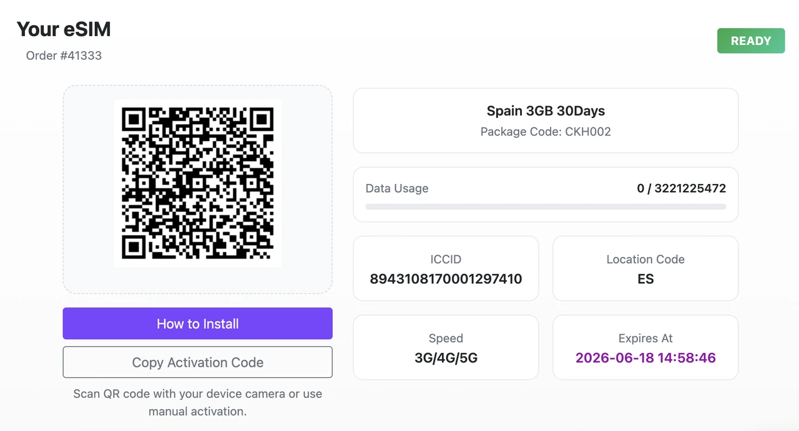Click the scan instructions text below buttons

197,402
